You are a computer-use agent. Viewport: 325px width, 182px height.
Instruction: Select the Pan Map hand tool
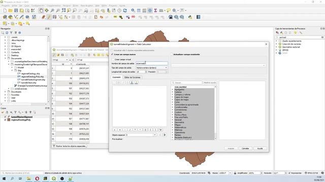click(41, 11)
